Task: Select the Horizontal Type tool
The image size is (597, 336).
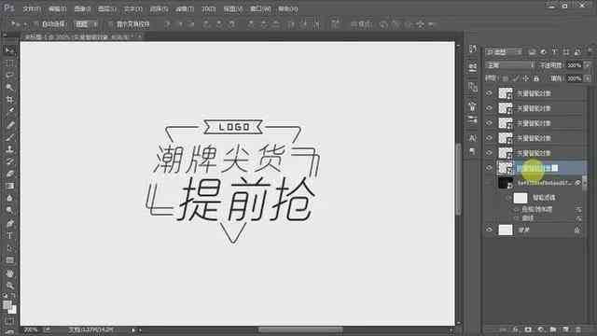Action: (x=9, y=236)
